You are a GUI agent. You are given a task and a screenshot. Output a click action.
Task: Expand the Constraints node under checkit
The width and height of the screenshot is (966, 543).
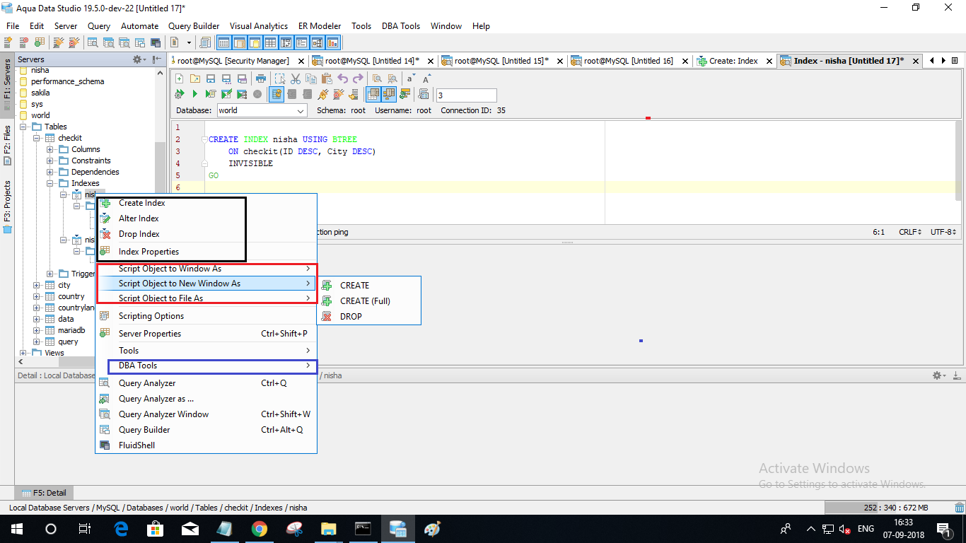50,160
